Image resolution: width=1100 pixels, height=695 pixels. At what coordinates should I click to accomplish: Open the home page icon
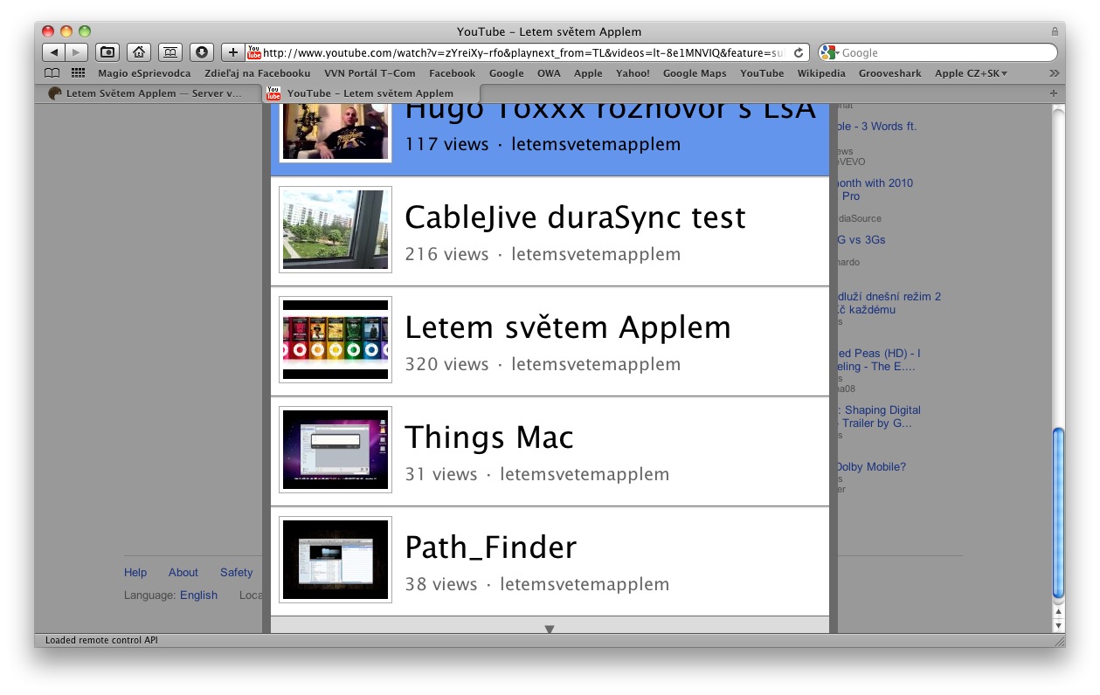pos(139,52)
